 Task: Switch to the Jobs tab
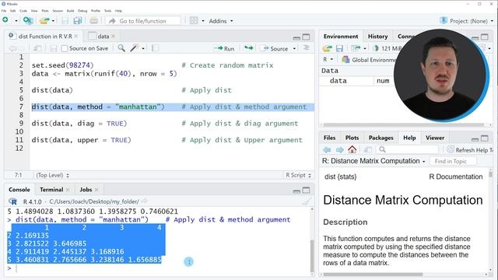[86, 190]
